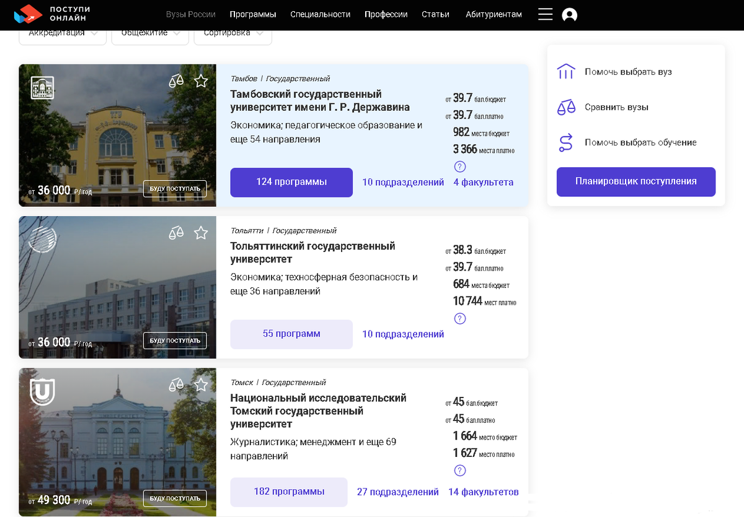Click the route icon beside Помочь выбрать обучение
This screenshot has width=744, height=517.
[566, 142]
